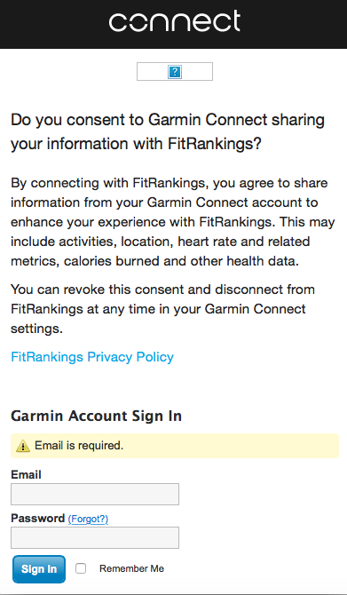Open the FitRankings Privacy Policy link
Screen dimensions: 347x595
click(x=92, y=357)
